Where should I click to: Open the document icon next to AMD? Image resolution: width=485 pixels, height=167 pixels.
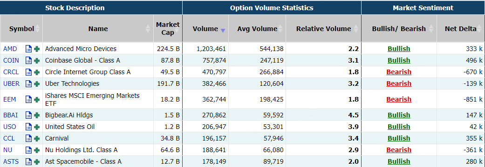pyautogui.click(x=29, y=49)
